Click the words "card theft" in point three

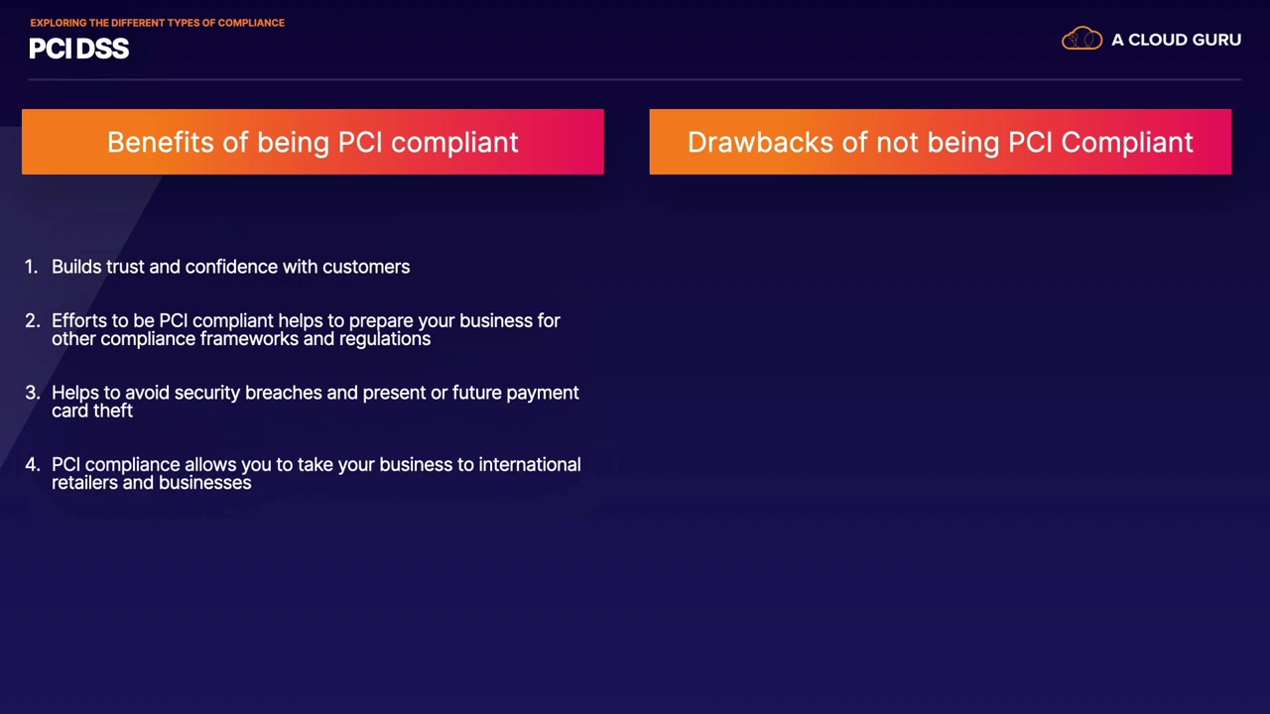[92, 411]
